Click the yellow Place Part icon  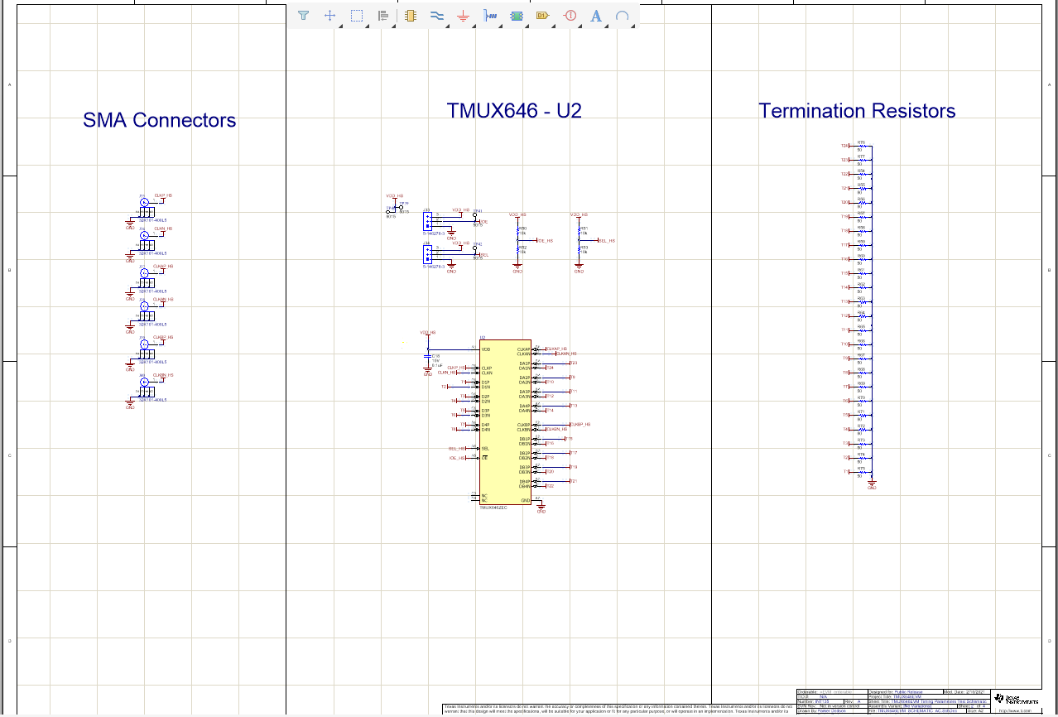[410, 15]
